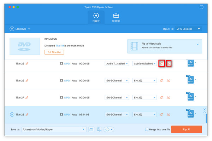Click the Title 19 link
Image resolution: width=212 pixels, height=141 pixels.
coord(60,46)
